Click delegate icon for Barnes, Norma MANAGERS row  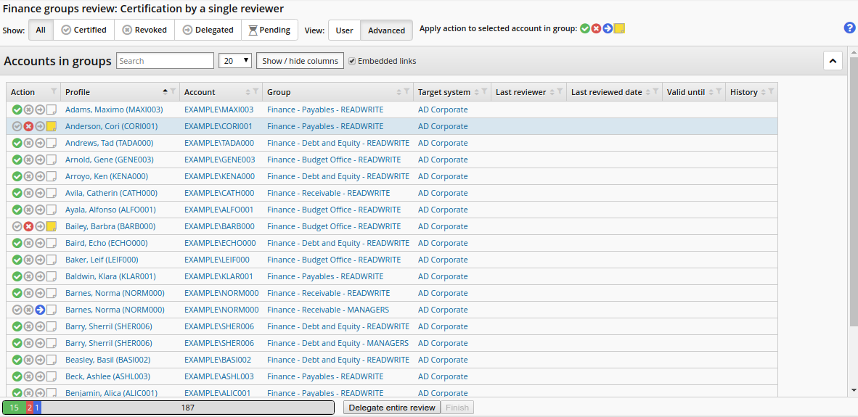tap(40, 310)
